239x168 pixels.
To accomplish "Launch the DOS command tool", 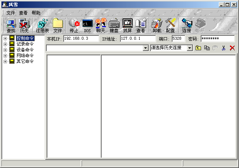I will tap(88, 26).
